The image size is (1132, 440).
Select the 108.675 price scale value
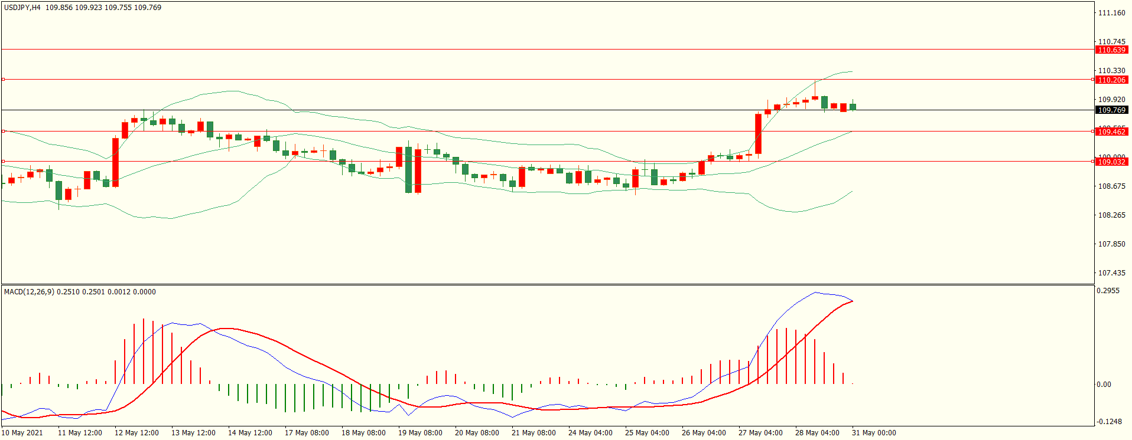click(x=1111, y=186)
